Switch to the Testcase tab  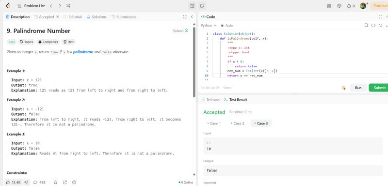[210, 100]
